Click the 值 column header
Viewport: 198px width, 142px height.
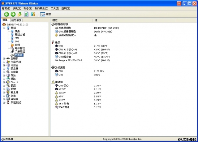pyautogui.click(x=134, y=20)
